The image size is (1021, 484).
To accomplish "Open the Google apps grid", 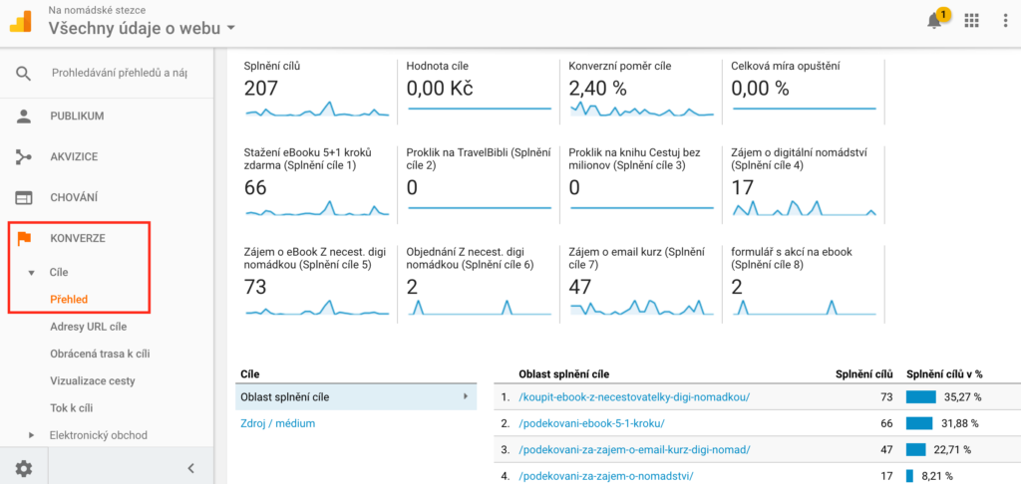I will click(x=971, y=21).
